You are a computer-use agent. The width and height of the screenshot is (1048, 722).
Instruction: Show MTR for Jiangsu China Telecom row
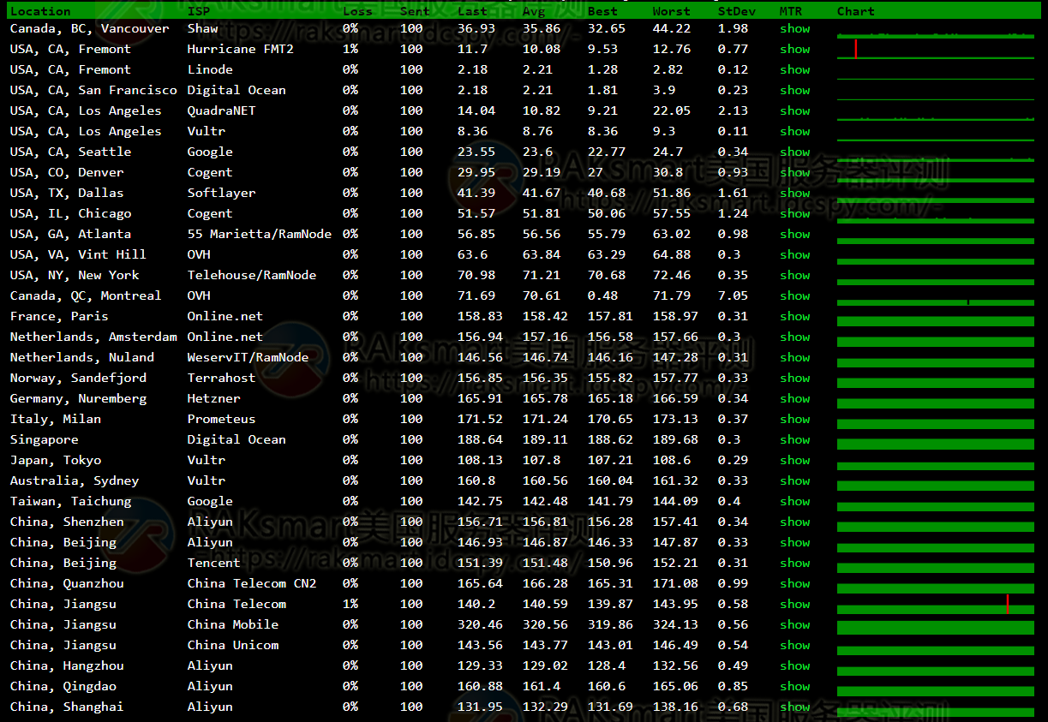coord(794,604)
